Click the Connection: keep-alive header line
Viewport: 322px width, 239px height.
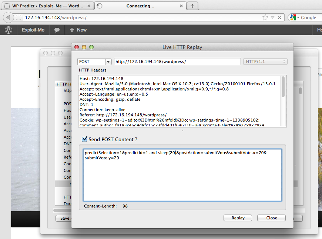click(x=102, y=110)
